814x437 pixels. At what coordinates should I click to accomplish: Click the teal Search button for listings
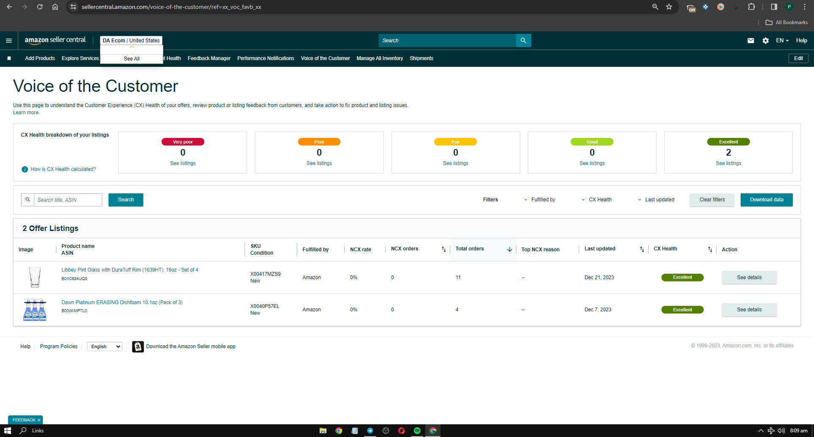pos(126,200)
